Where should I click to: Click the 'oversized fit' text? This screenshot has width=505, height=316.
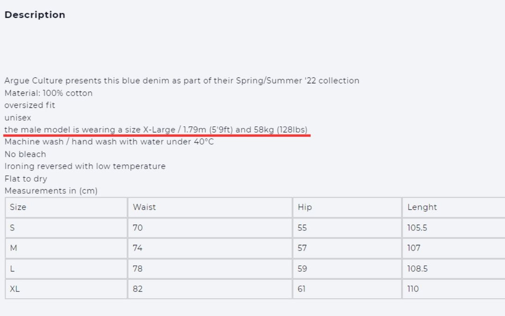pyautogui.click(x=30, y=105)
